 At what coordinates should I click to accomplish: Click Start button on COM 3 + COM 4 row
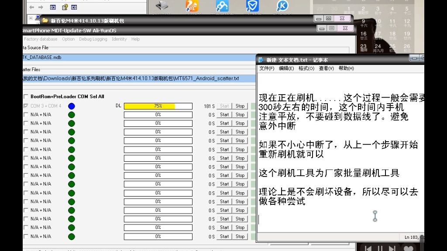click(x=224, y=106)
